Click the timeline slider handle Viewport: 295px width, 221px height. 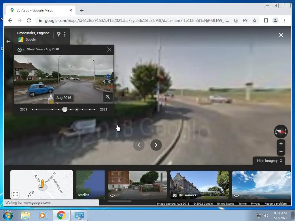tap(65, 109)
